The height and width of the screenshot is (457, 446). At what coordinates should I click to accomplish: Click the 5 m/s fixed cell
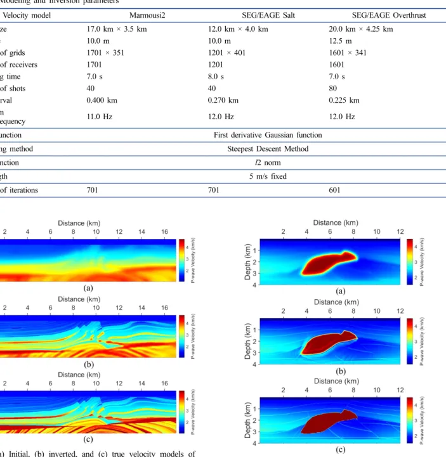pyautogui.click(x=268, y=176)
